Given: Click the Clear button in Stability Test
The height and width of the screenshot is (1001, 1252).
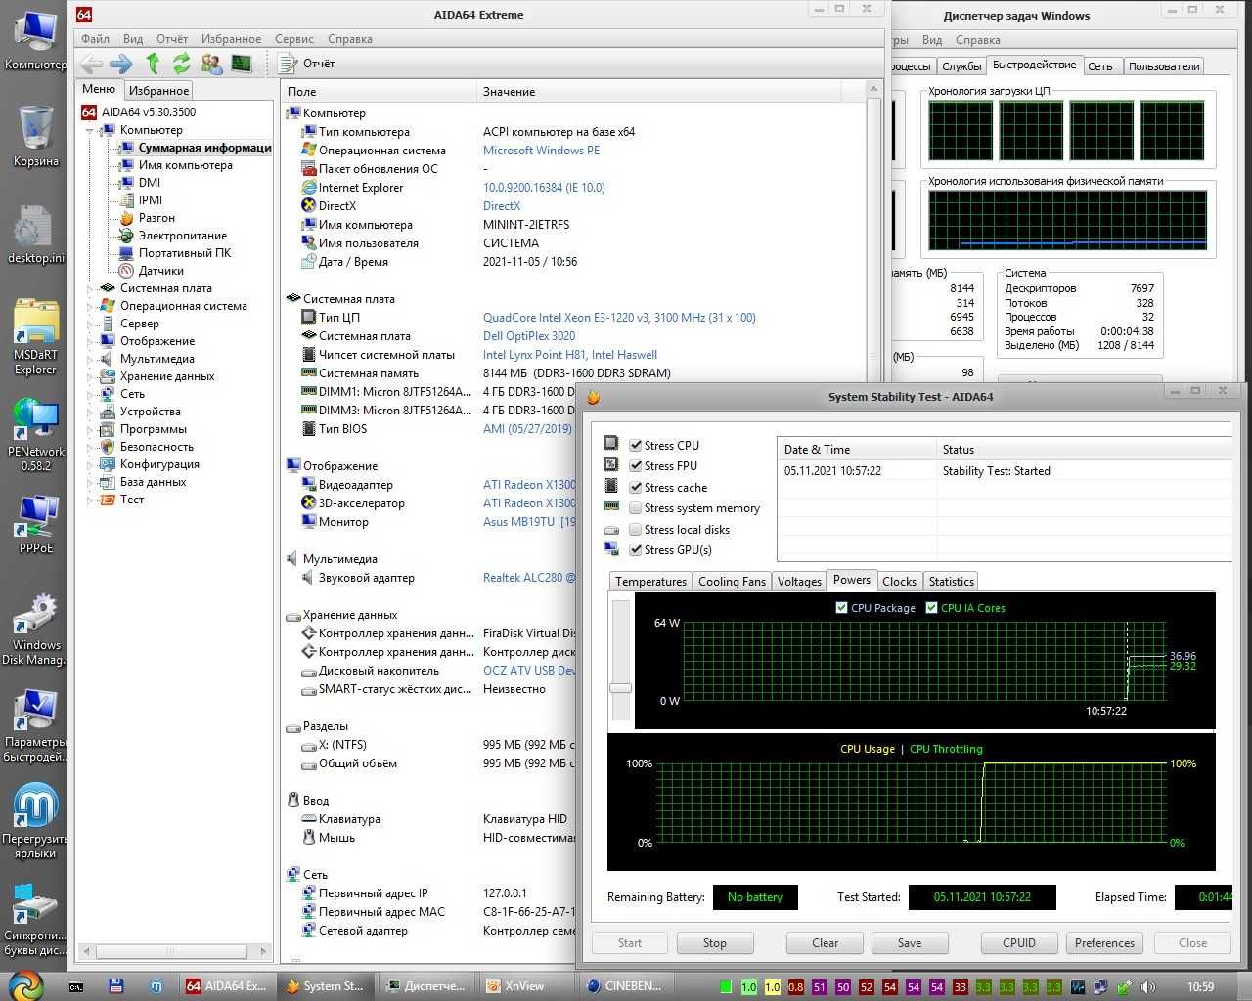Looking at the screenshot, I should 826,943.
